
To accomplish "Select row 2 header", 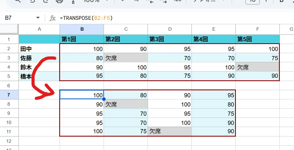I will 9,49.
